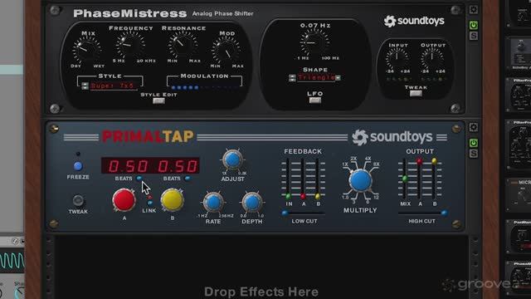Viewport: 531px width, 299px height.
Task: Click the Feedback IN green fader
Action: (288, 196)
